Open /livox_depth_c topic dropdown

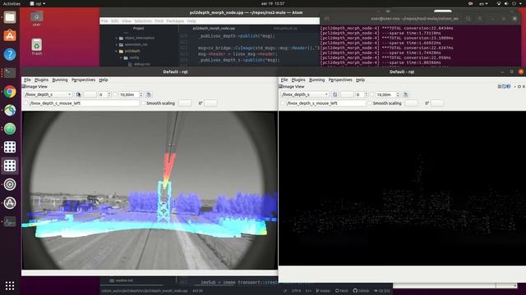(48, 95)
